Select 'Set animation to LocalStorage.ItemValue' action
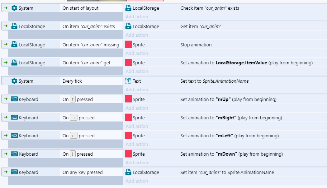Screen dimensions: 327x188 246,63
